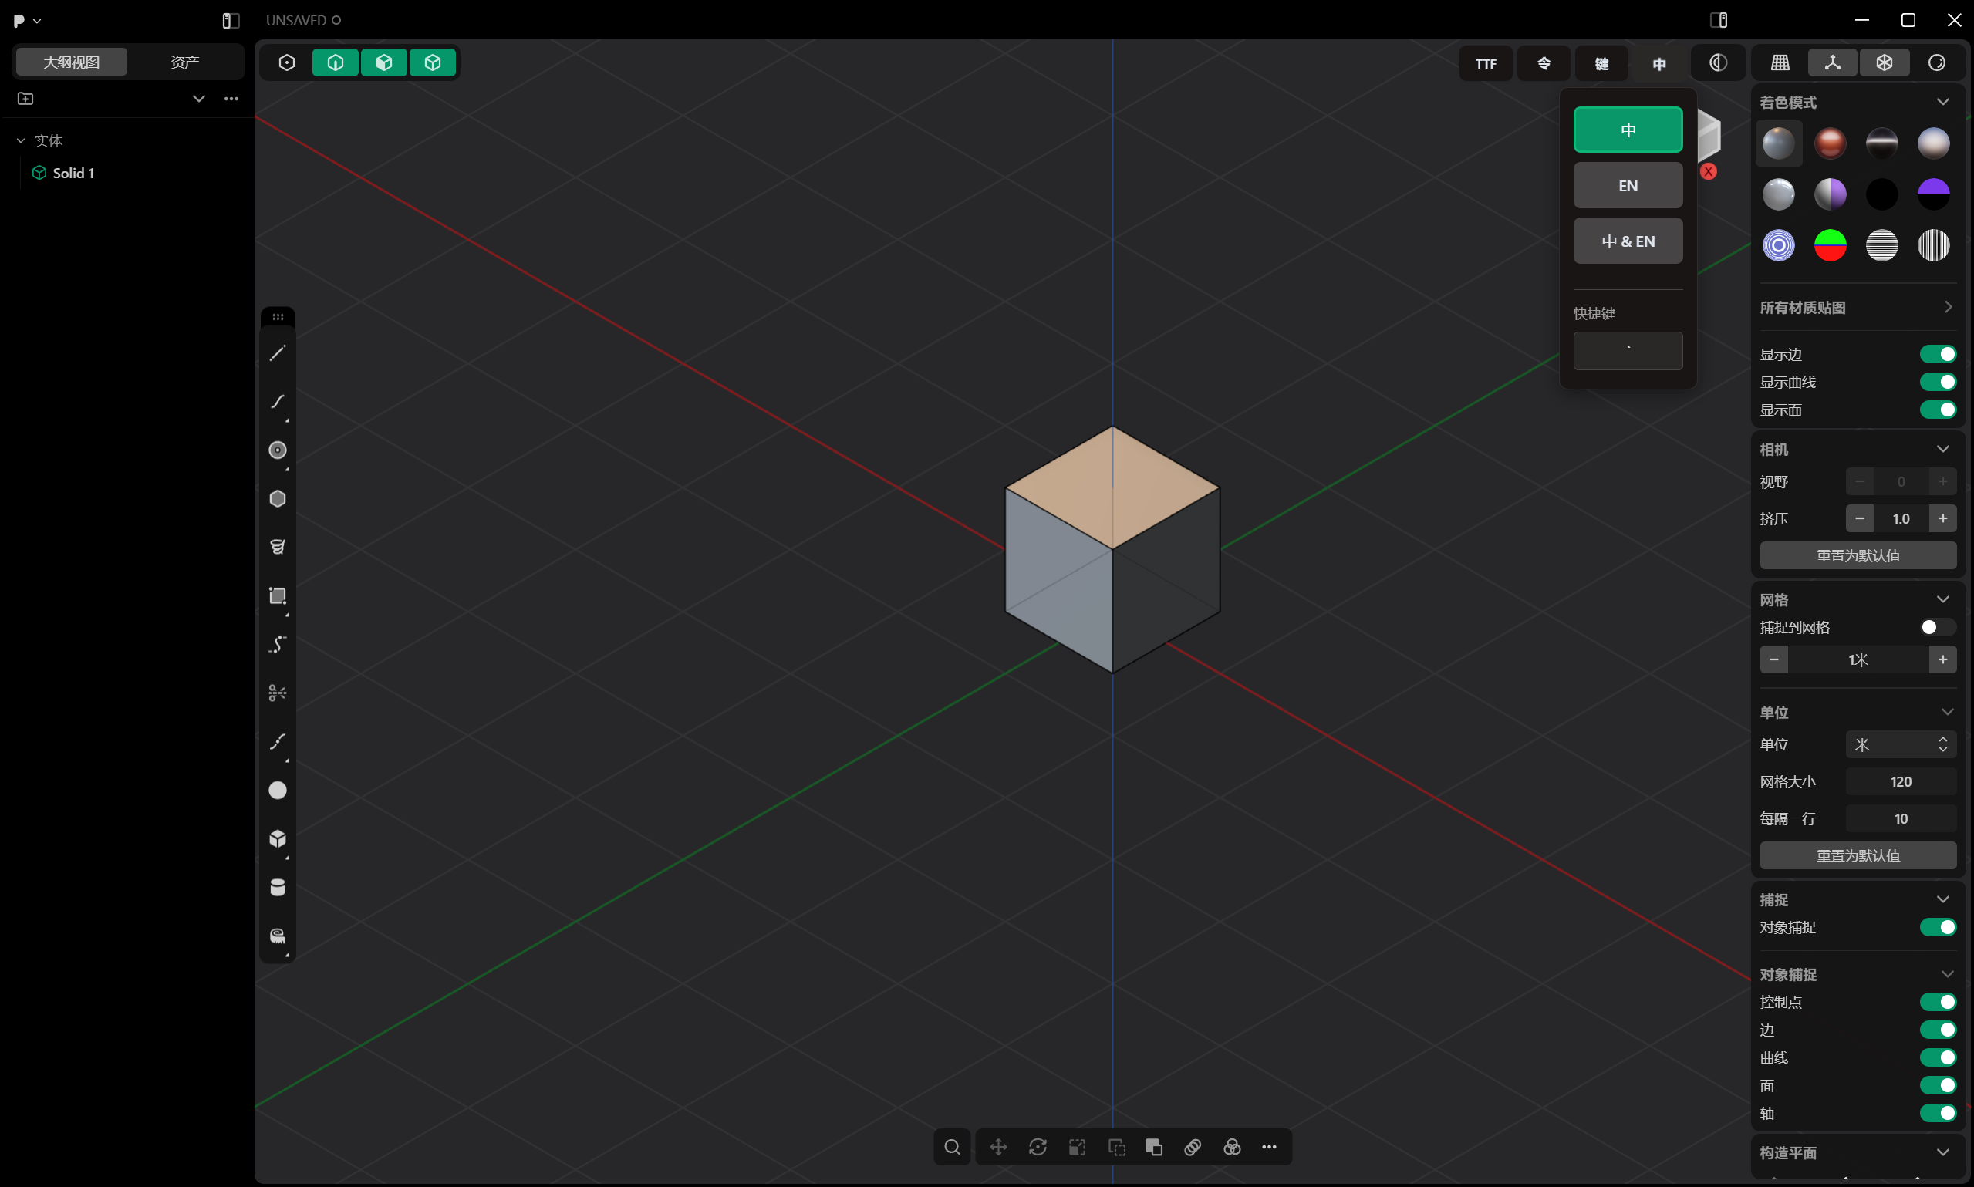The image size is (1974, 1187).
Task: Toggle solid selection mode button
Action: tap(433, 62)
